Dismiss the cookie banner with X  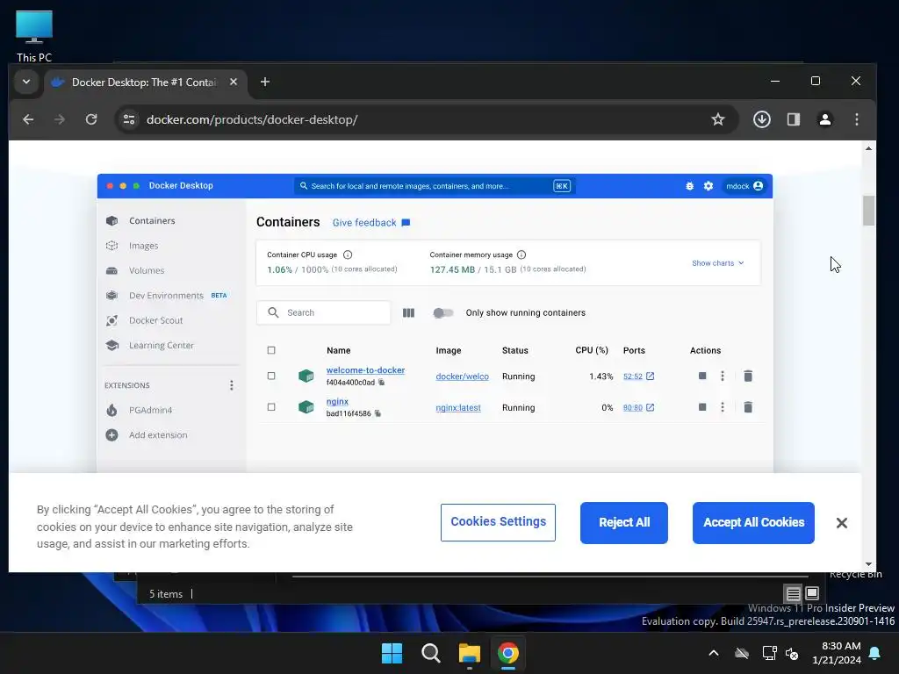pos(842,523)
